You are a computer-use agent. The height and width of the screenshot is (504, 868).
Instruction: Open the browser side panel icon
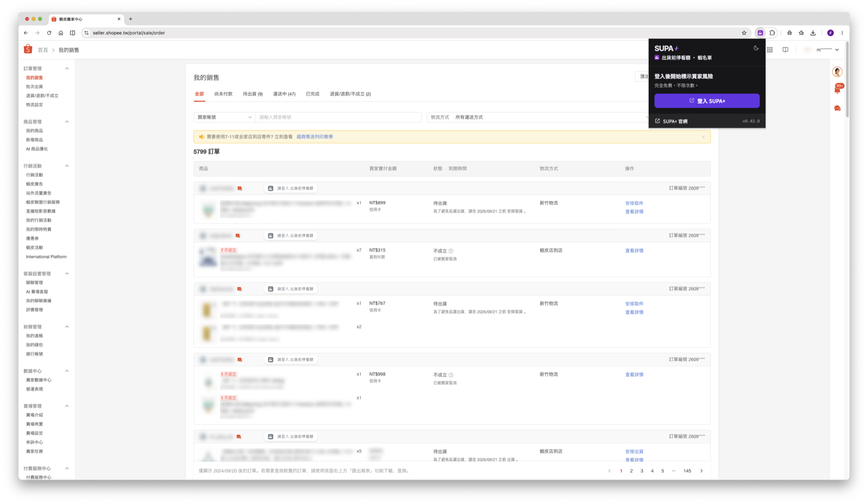click(x=73, y=33)
